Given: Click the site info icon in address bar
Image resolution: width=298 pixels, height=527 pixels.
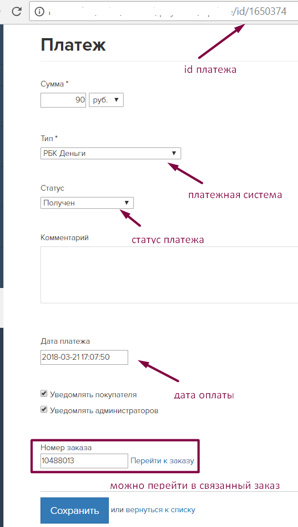Looking at the screenshot, I should [39, 12].
